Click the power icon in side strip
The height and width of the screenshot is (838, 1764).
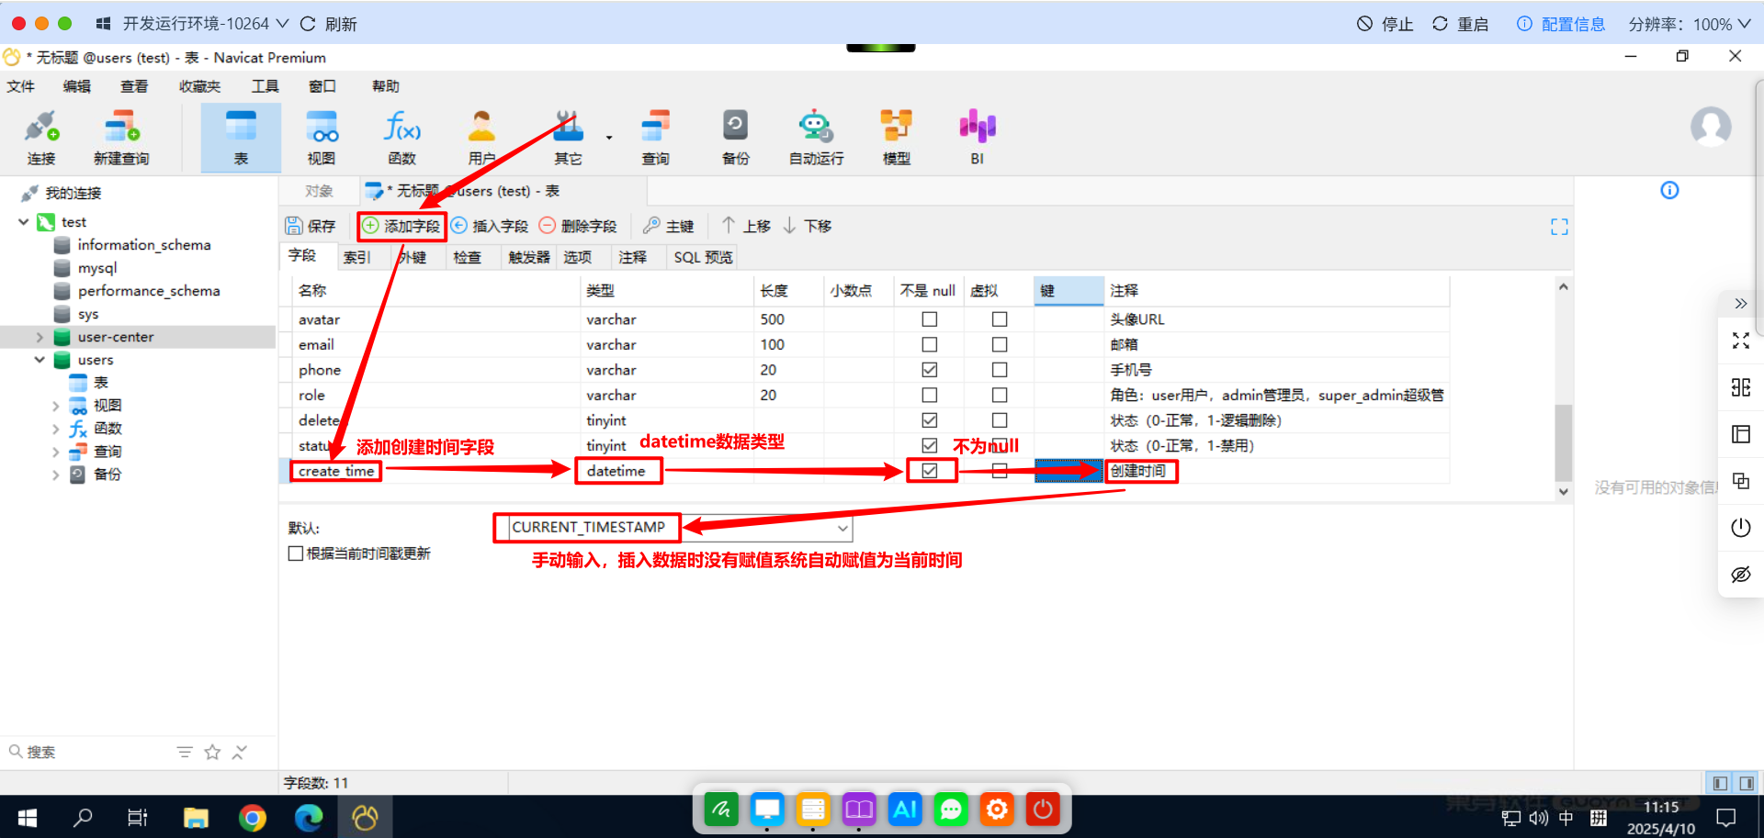pos(1740,528)
